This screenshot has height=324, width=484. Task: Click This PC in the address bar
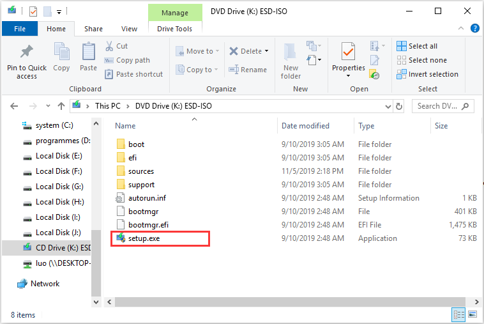[x=108, y=106]
